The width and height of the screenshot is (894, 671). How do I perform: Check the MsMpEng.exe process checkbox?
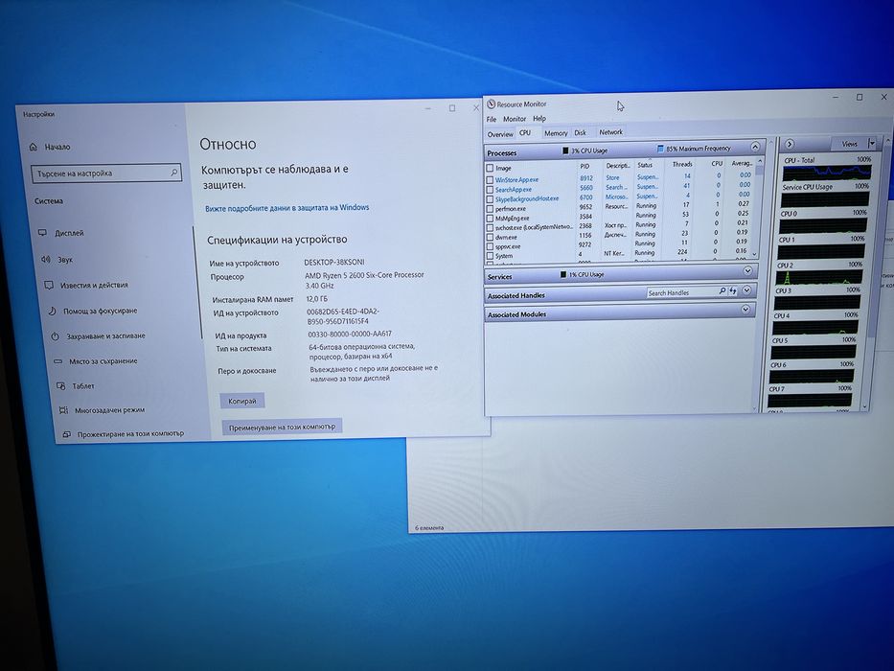click(490, 218)
